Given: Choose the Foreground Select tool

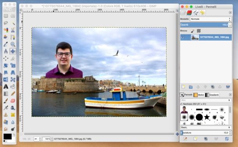Looking at the screenshot, I should 6,37.
